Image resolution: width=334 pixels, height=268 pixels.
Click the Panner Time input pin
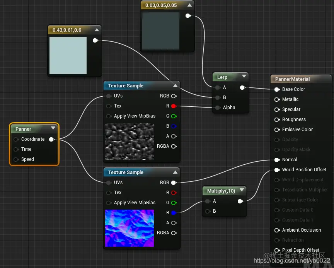coord(16,149)
